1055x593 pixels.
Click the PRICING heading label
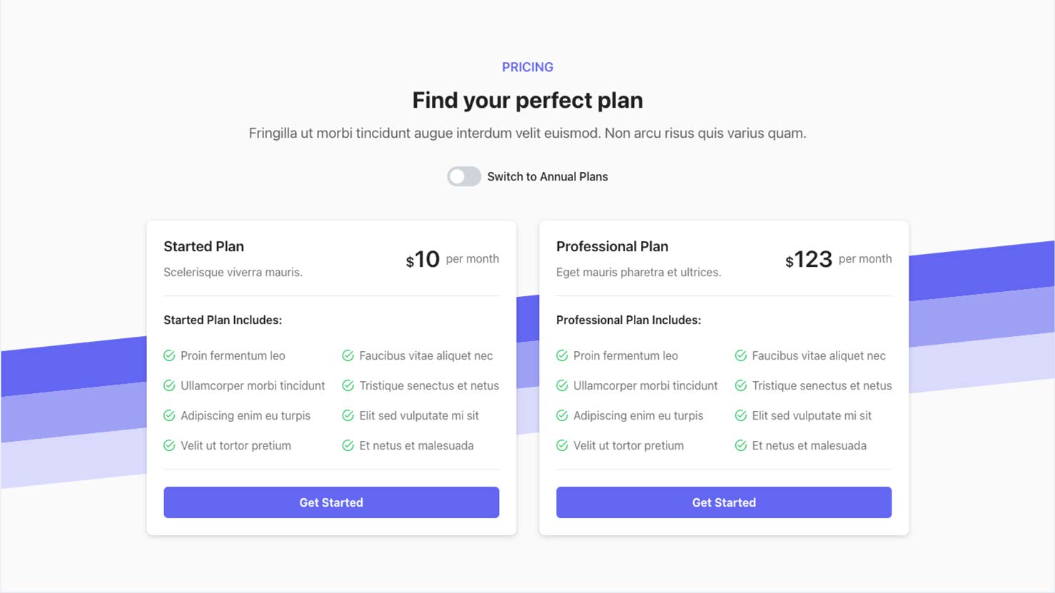(527, 67)
